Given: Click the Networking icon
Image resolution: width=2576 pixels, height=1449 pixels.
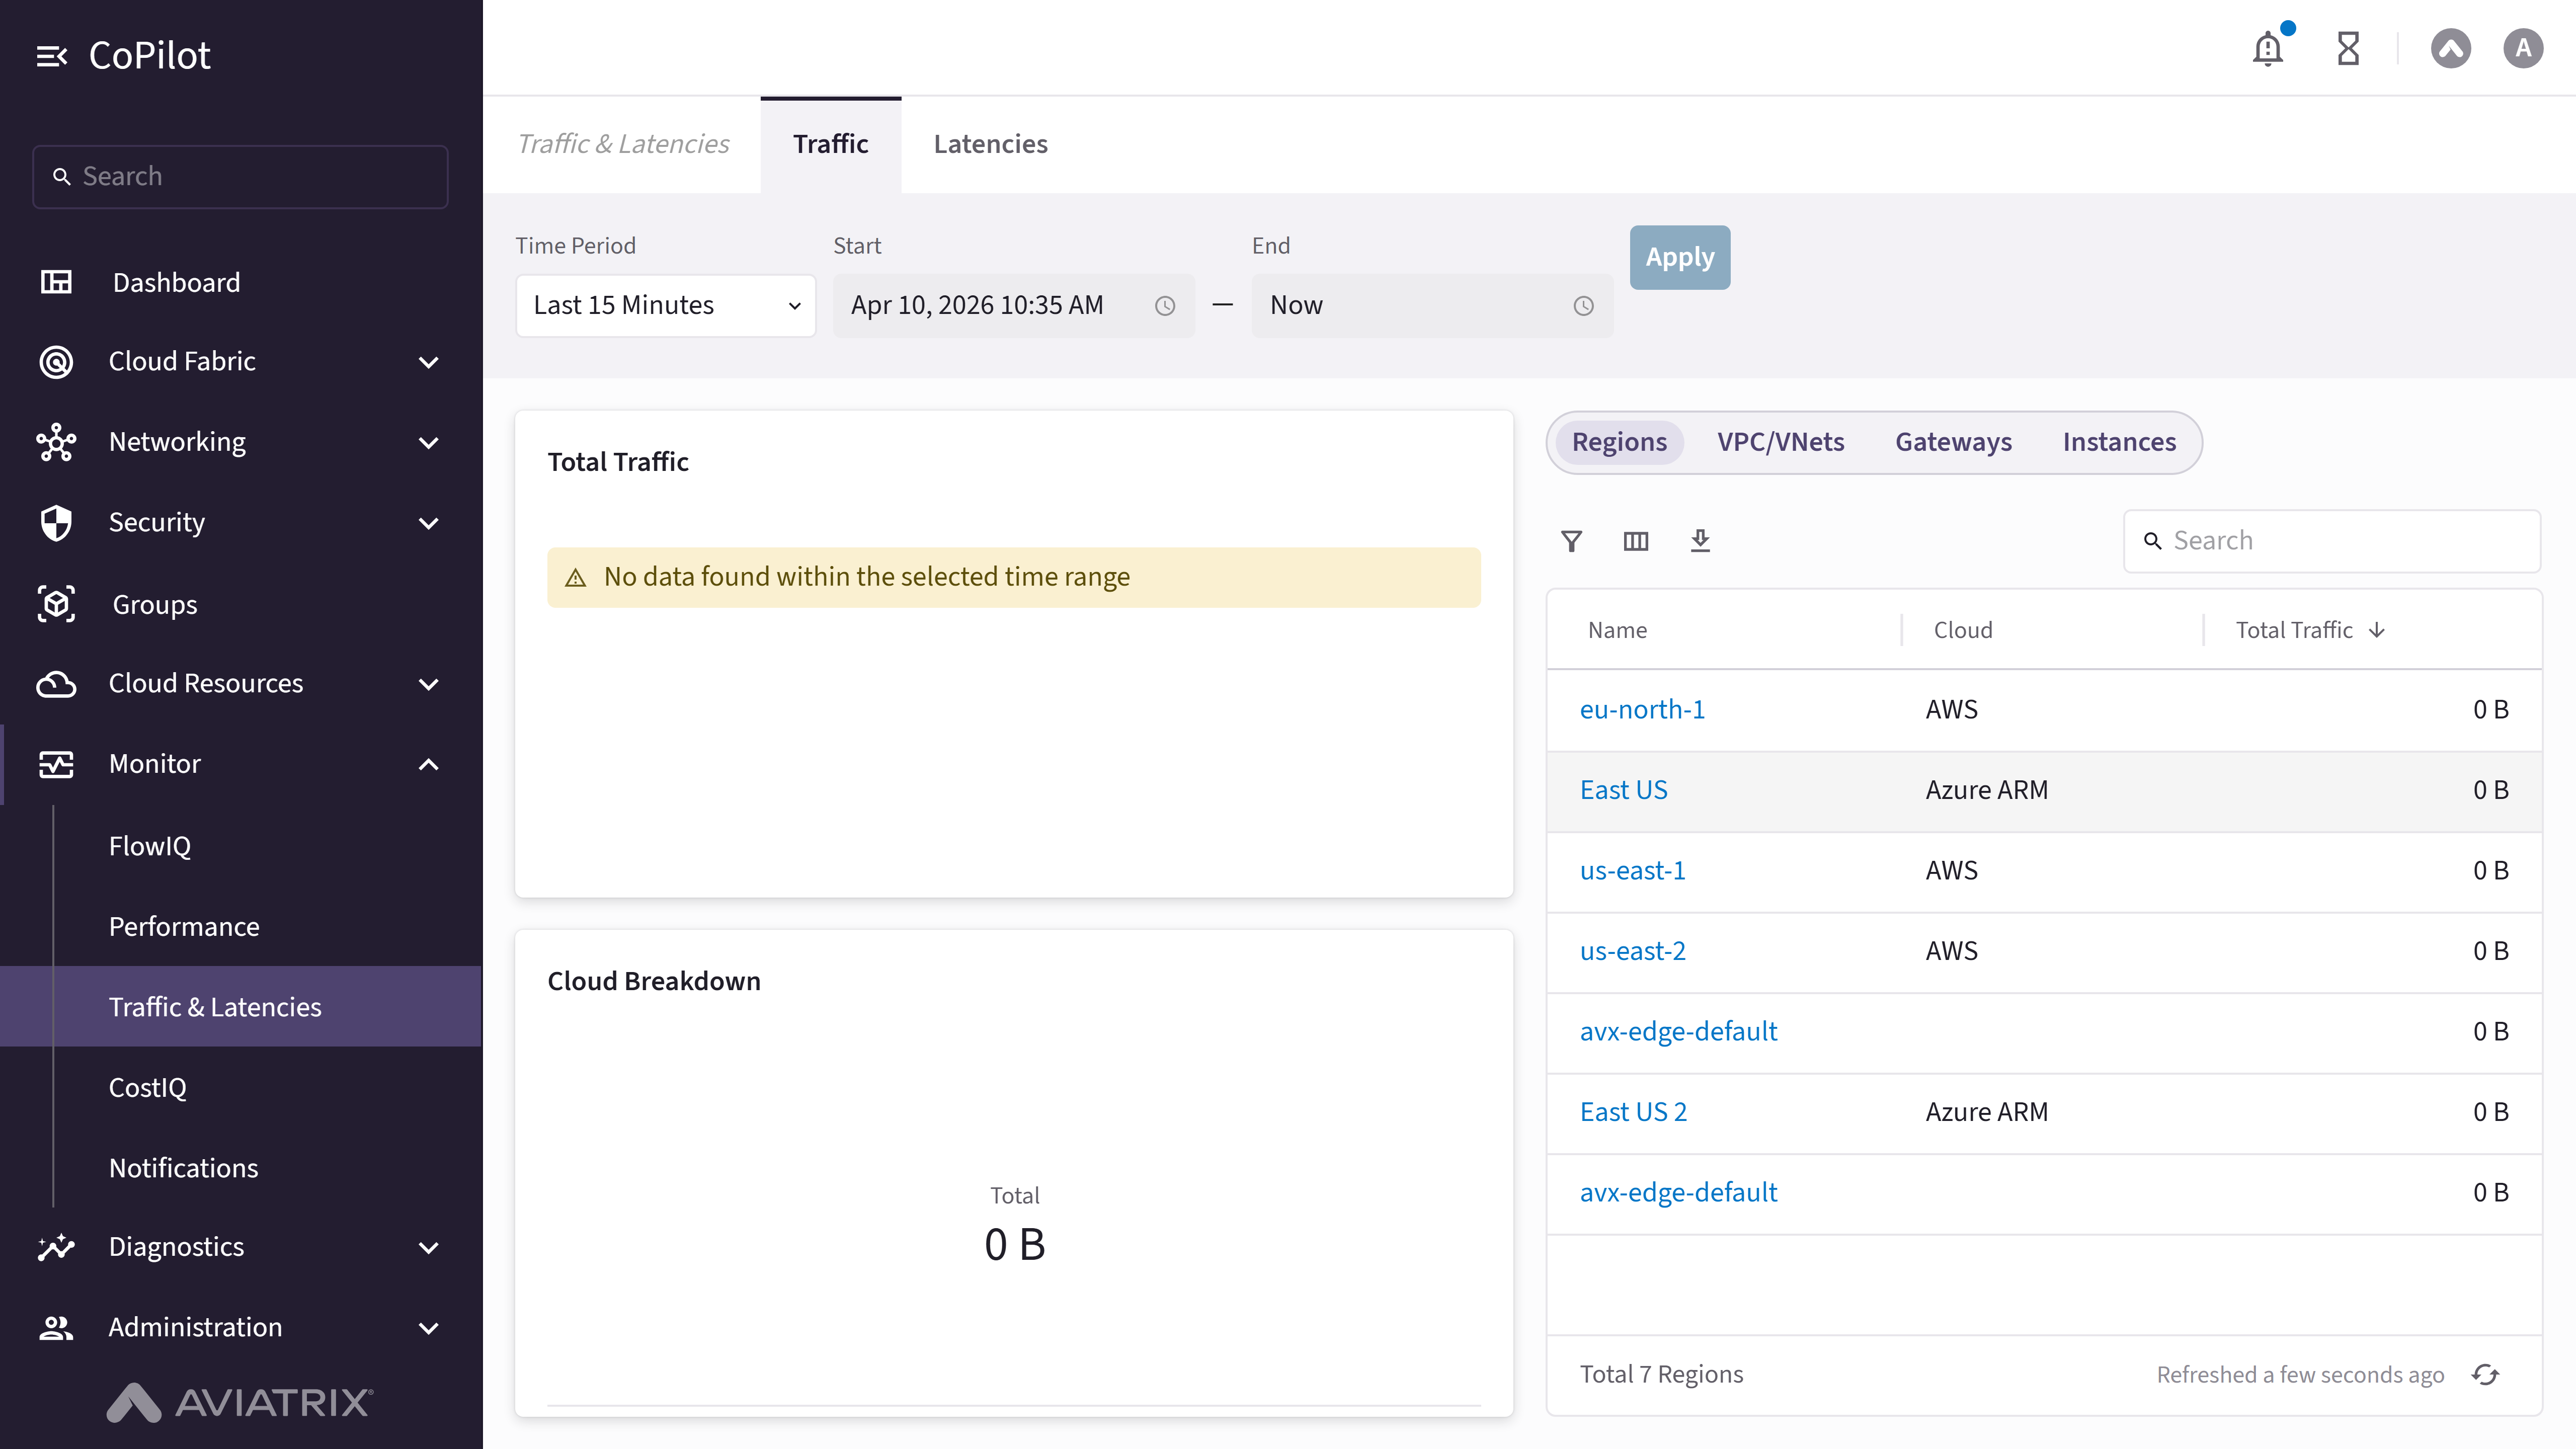Looking at the screenshot, I should coord(56,442).
